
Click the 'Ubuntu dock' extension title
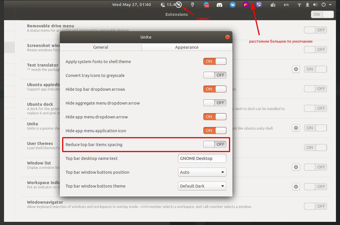(40, 104)
